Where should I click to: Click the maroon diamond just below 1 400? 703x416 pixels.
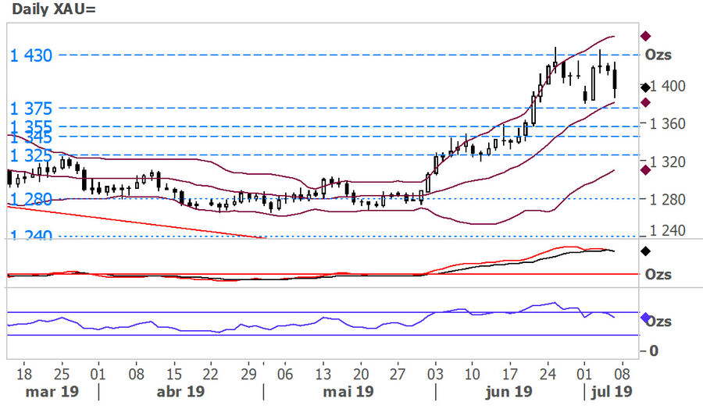pos(646,102)
